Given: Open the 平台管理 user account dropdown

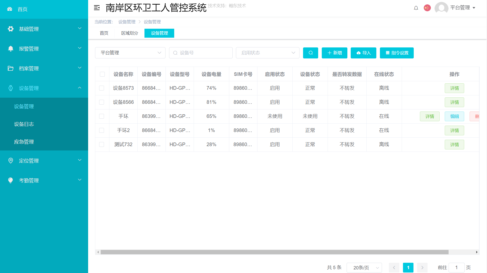Looking at the screenshot, I should [x=463, y=8].
